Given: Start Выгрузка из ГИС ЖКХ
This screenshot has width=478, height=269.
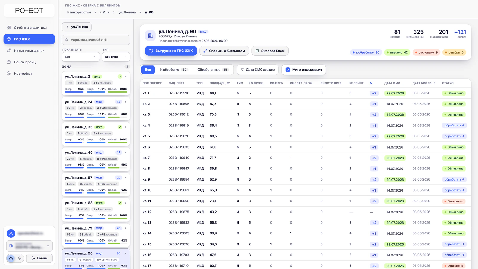Looking at the screenshot, I should point(171,51).
